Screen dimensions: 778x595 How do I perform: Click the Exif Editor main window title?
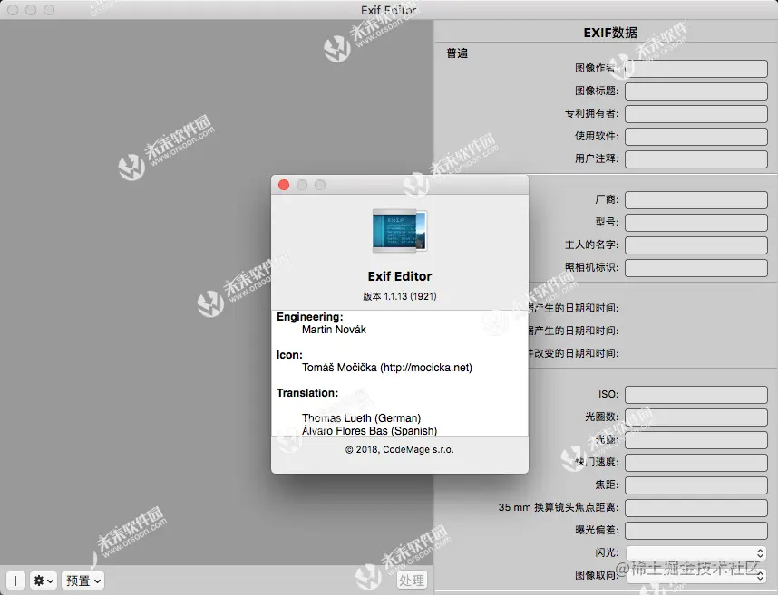[388, 10]
